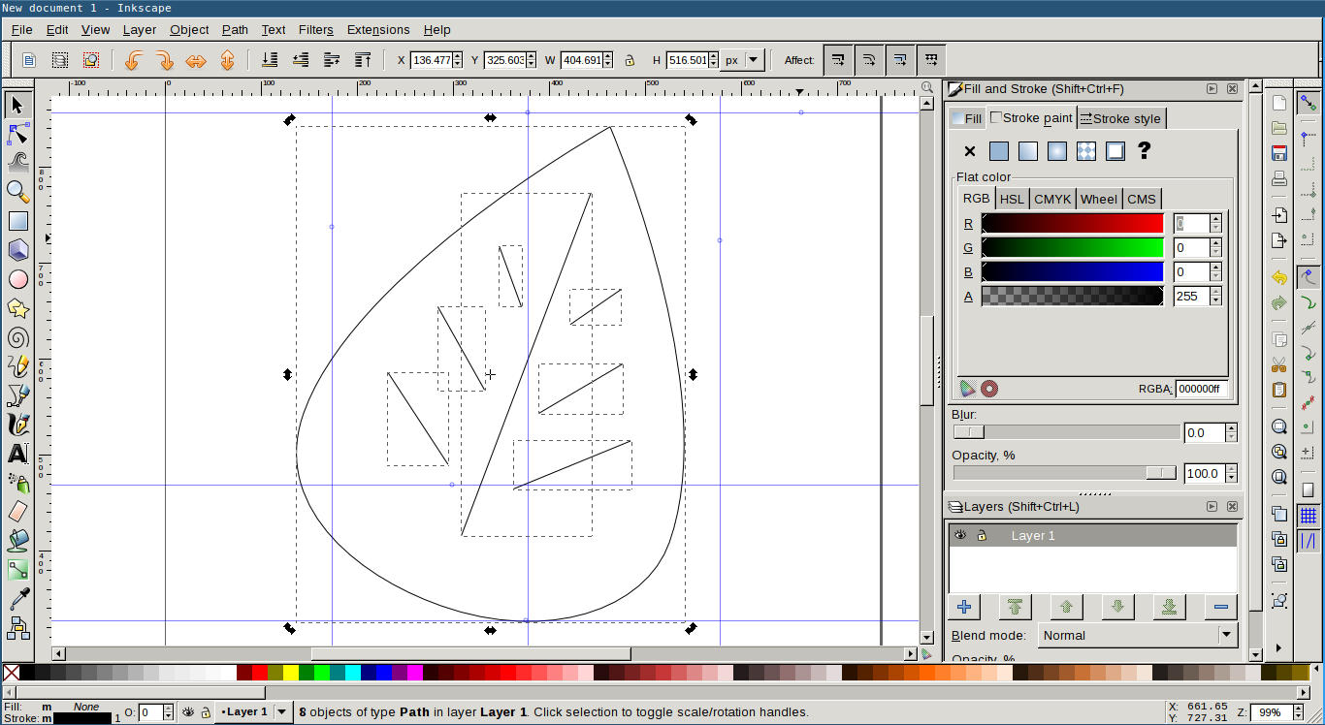
Task: Select the Star/Polygon tool
Action: tap(17, 308)
